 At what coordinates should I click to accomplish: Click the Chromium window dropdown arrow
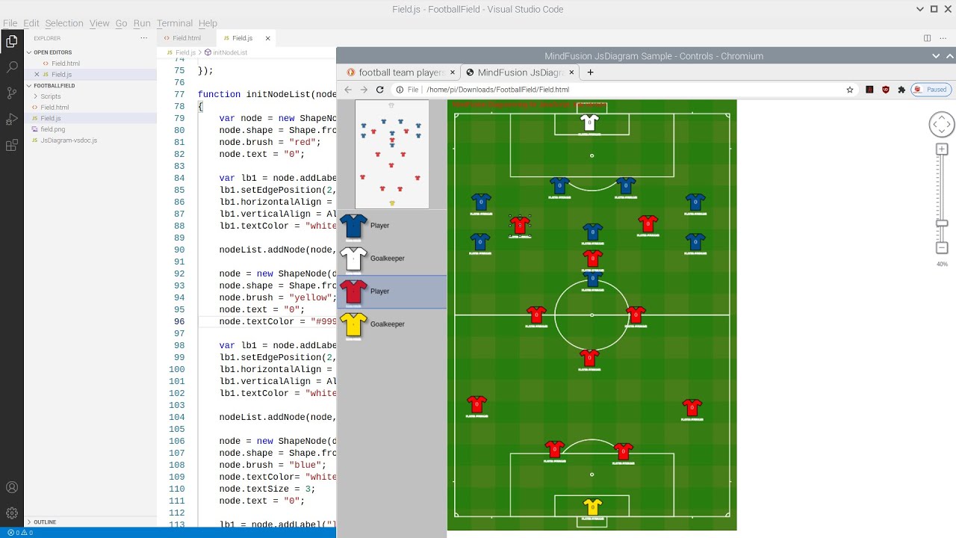(936, 56)
